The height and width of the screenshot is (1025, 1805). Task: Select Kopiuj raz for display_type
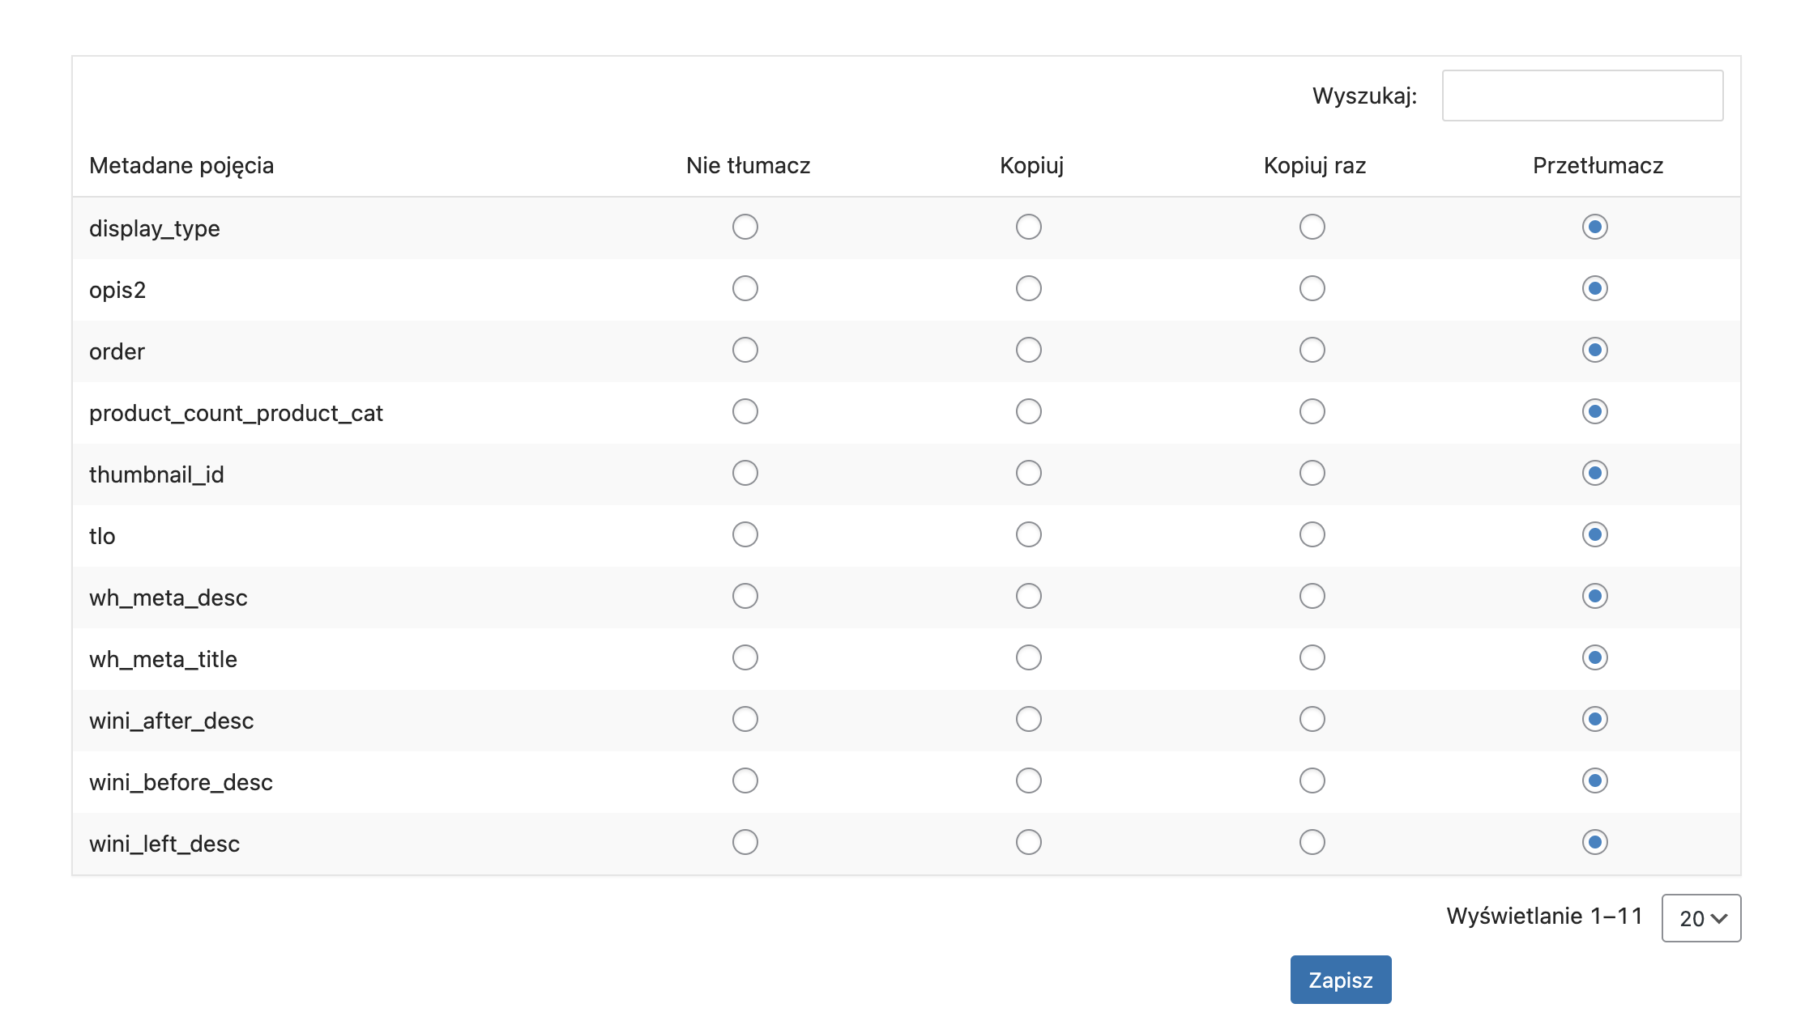(x=1312, y=227)
